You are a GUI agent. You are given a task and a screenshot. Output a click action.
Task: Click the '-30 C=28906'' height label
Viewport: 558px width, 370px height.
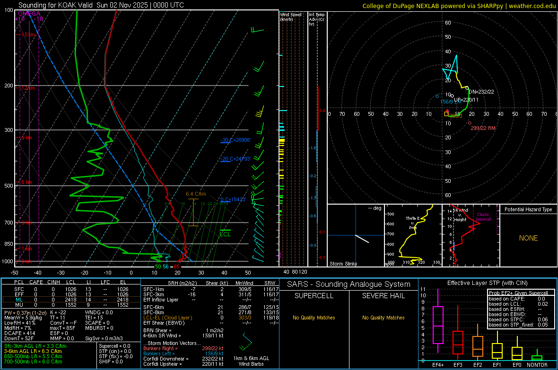click(235, 140)
